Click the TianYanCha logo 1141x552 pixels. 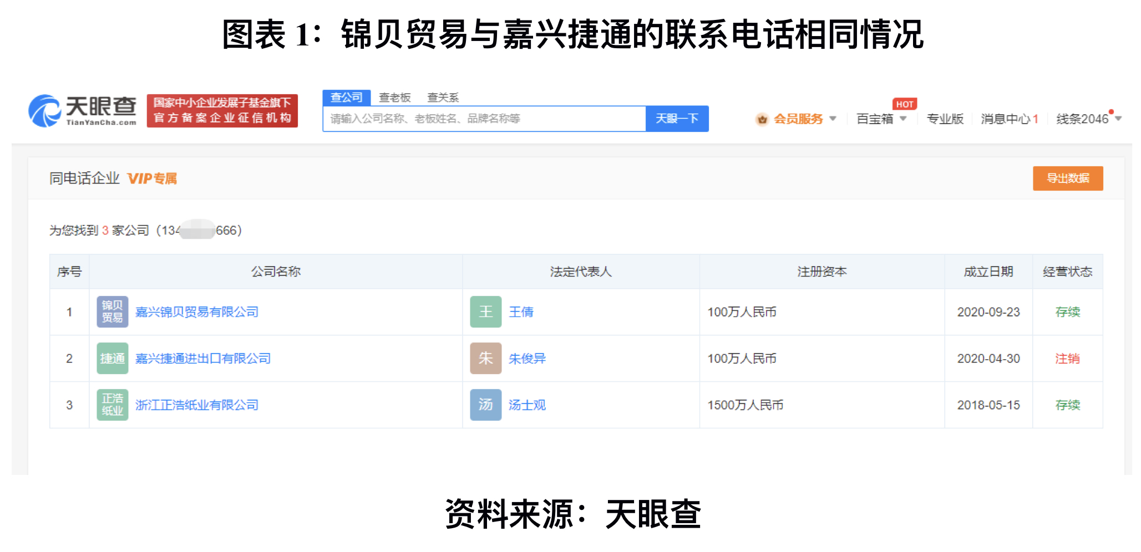82,110
